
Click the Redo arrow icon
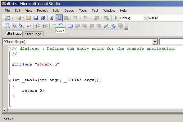pyautogui.click(x=85, y=18)
